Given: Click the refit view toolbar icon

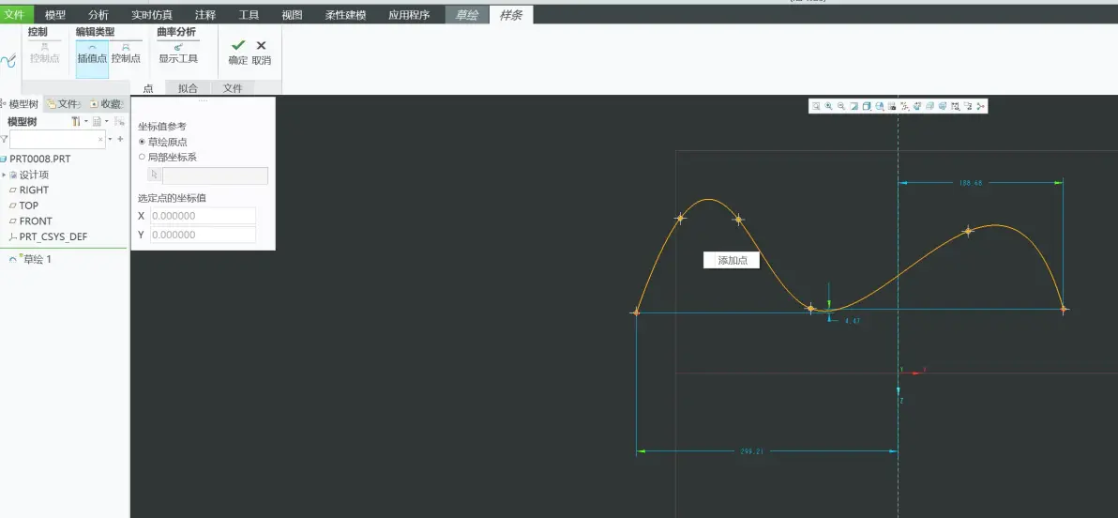Looking at the screenshot, I should (x=816, y=106).
